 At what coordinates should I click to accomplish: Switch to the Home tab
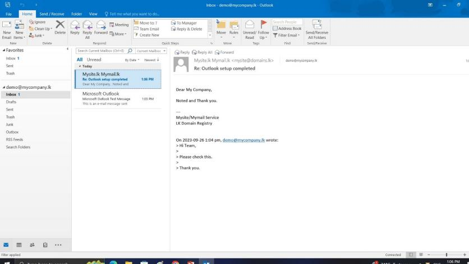[27, 14]
